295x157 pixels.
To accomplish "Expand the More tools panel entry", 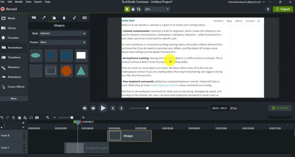I will [14, 98].
